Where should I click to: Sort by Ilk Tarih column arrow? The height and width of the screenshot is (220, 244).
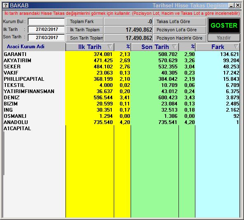(110, 47)
